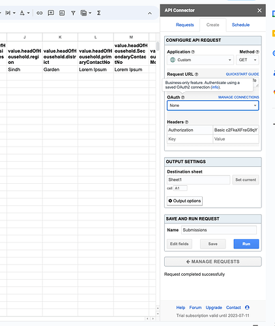Open the text wrapping dropdown arrow
The height and width of the screenshot is (326, 275).
pyautogui.click(x=14, y=13)
